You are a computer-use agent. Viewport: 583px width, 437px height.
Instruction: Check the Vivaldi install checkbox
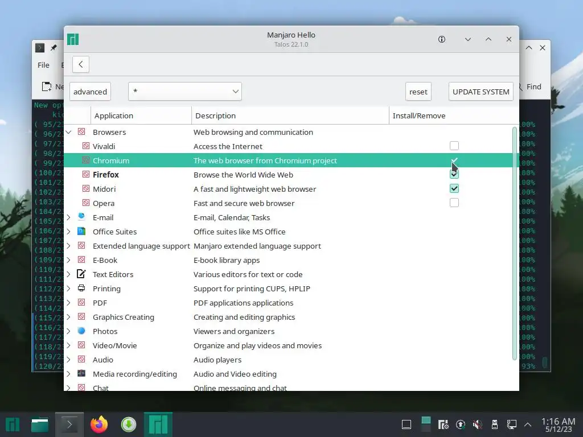[x=454, y=146]
